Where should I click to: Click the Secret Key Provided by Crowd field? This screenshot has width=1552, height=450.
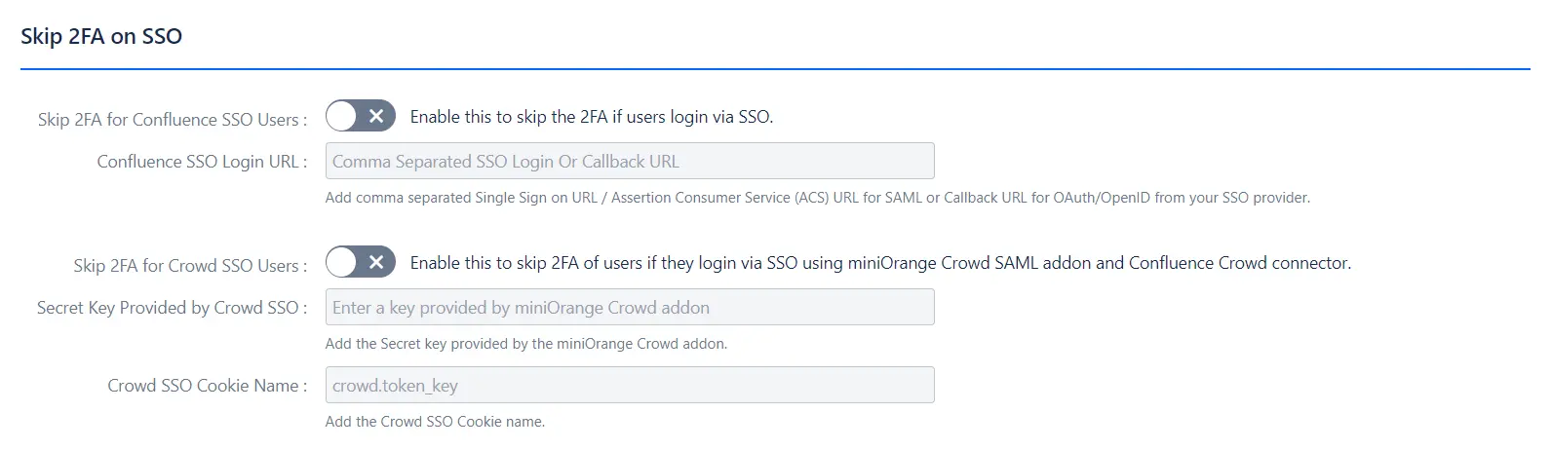click(630, 308)
